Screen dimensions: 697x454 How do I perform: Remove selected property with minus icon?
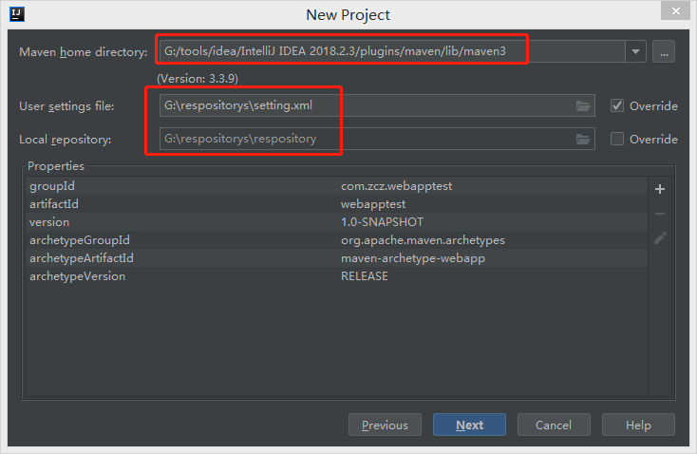point(660,214)
